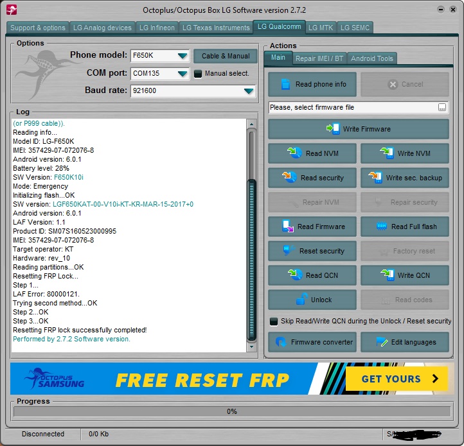Click the Read codes button
Screen dimensions: 464x446
[405, 300]
